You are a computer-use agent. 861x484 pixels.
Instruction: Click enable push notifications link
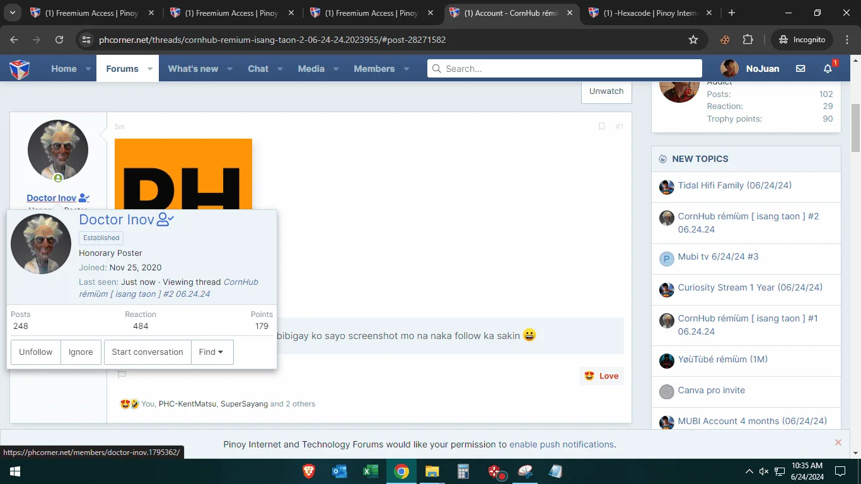coord(562,444)
